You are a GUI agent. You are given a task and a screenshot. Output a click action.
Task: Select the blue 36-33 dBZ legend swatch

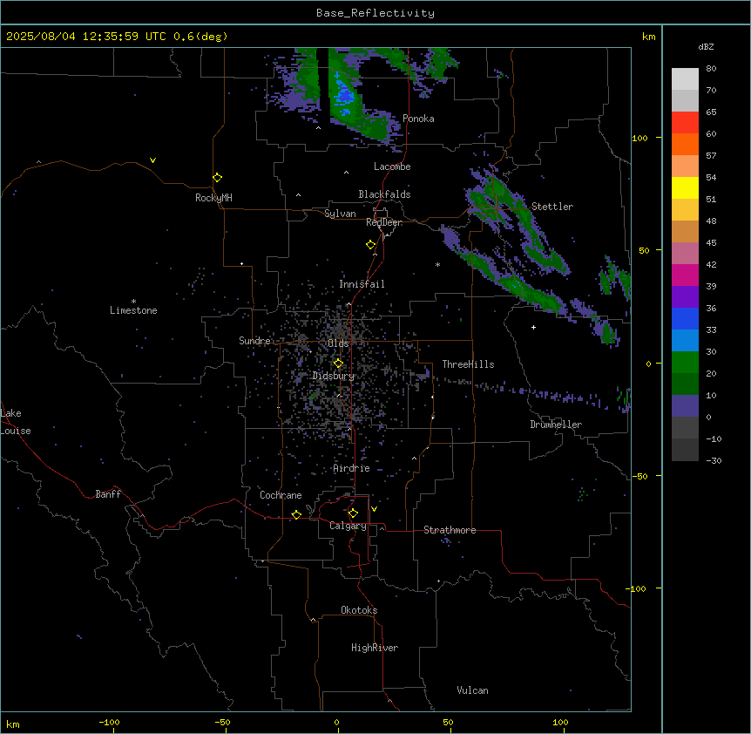coord(685,318)
